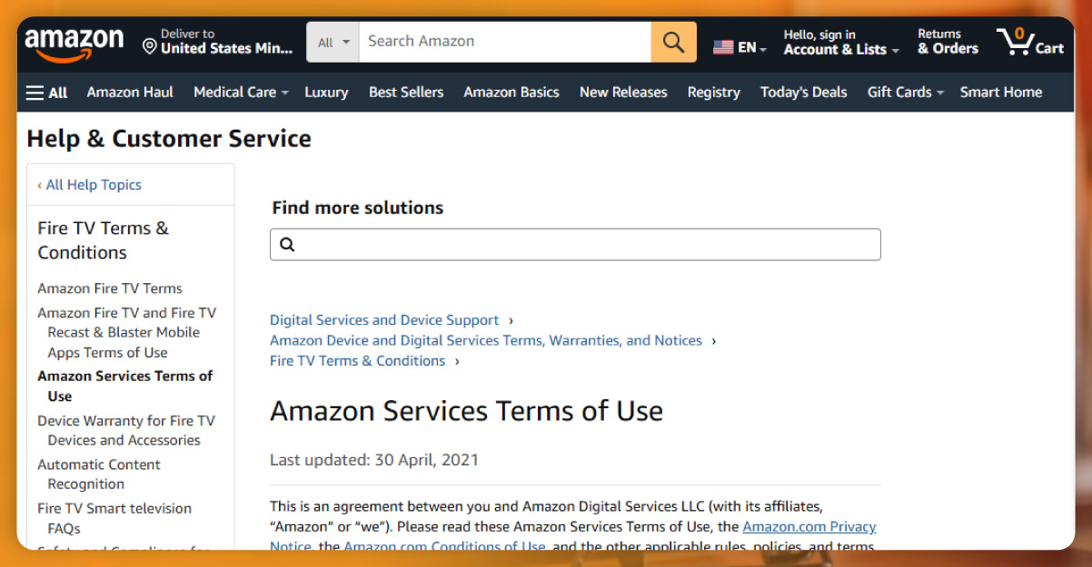
Task: Open the shopping cart
Action: click(x=1030, y=42)
